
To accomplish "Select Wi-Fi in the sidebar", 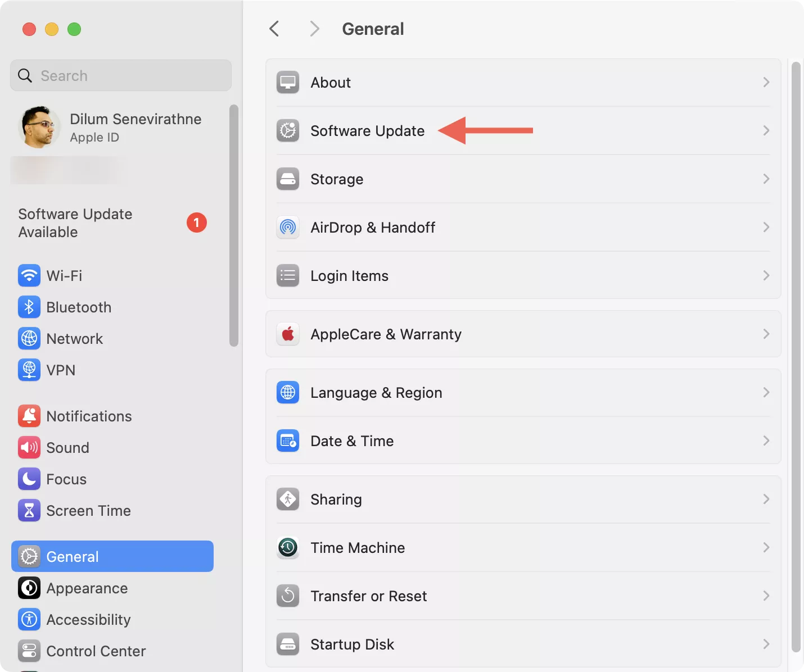I will pyautogui.click(x=112, y=276).
